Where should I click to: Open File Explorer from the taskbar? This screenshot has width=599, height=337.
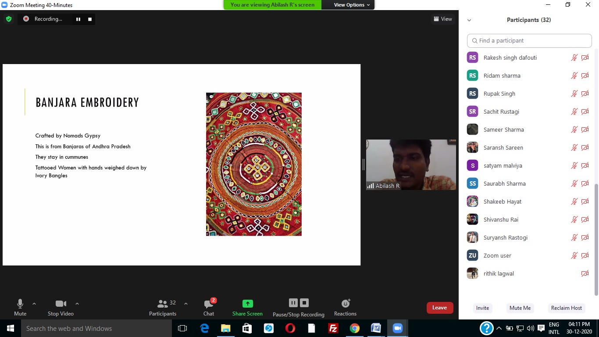[x=226, y=328]
